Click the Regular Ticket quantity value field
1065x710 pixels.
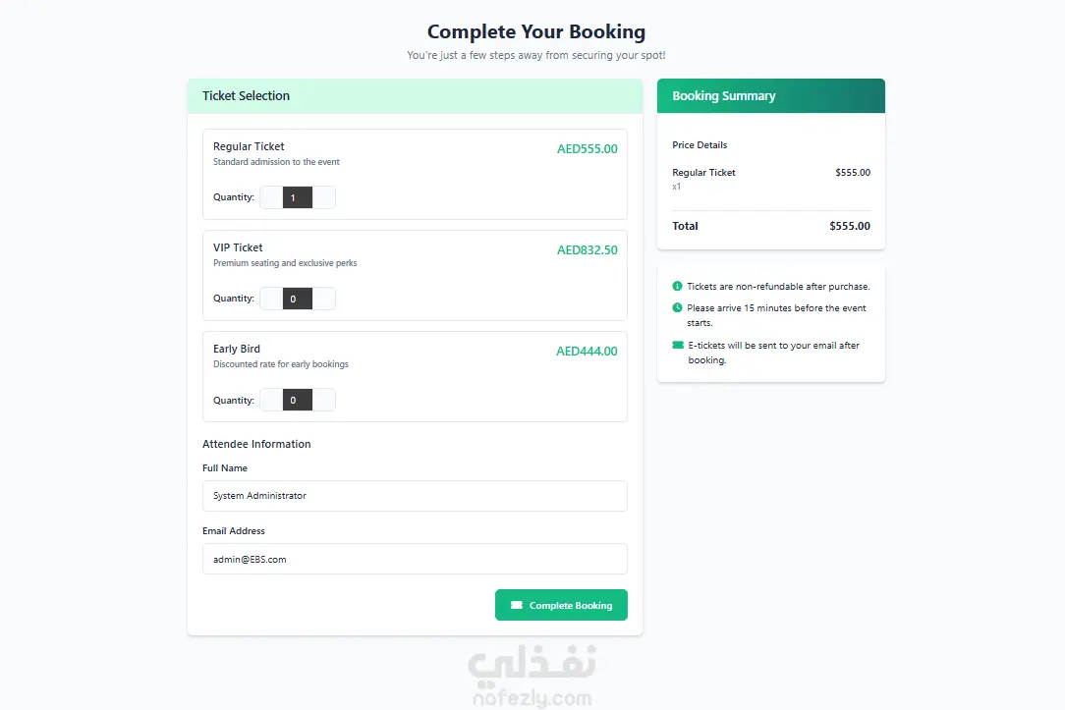(x=298, y=197)
